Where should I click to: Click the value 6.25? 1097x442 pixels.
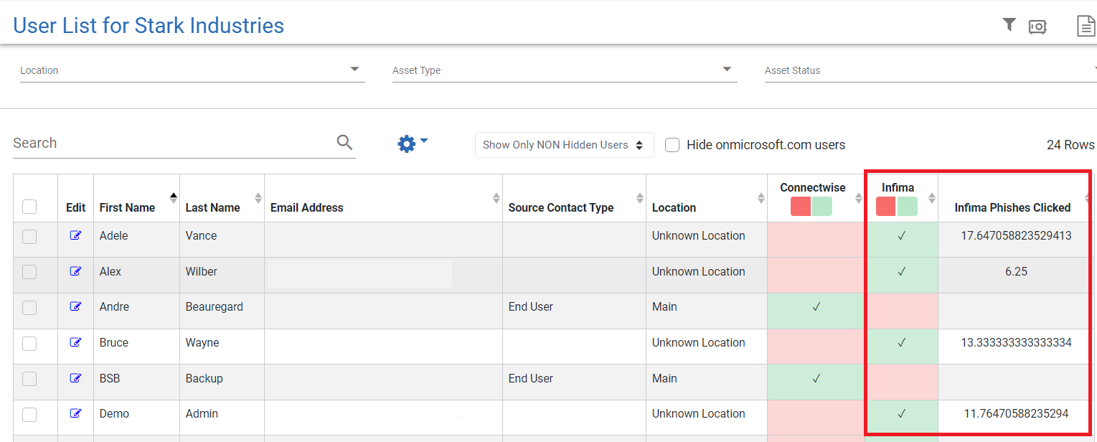(1016, 271)
